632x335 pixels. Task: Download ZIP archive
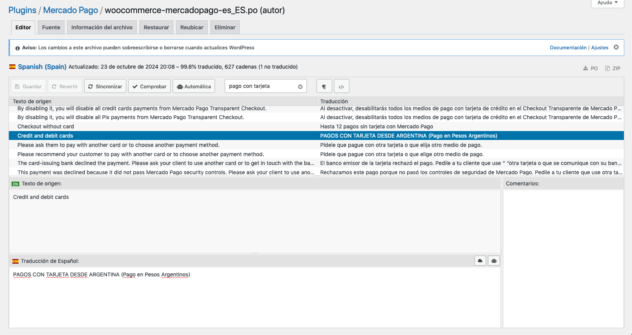[x=613, y=68]
